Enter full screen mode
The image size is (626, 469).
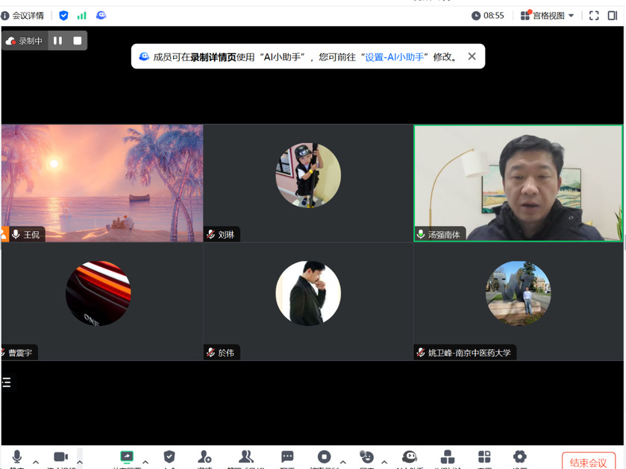pos(594,16)
